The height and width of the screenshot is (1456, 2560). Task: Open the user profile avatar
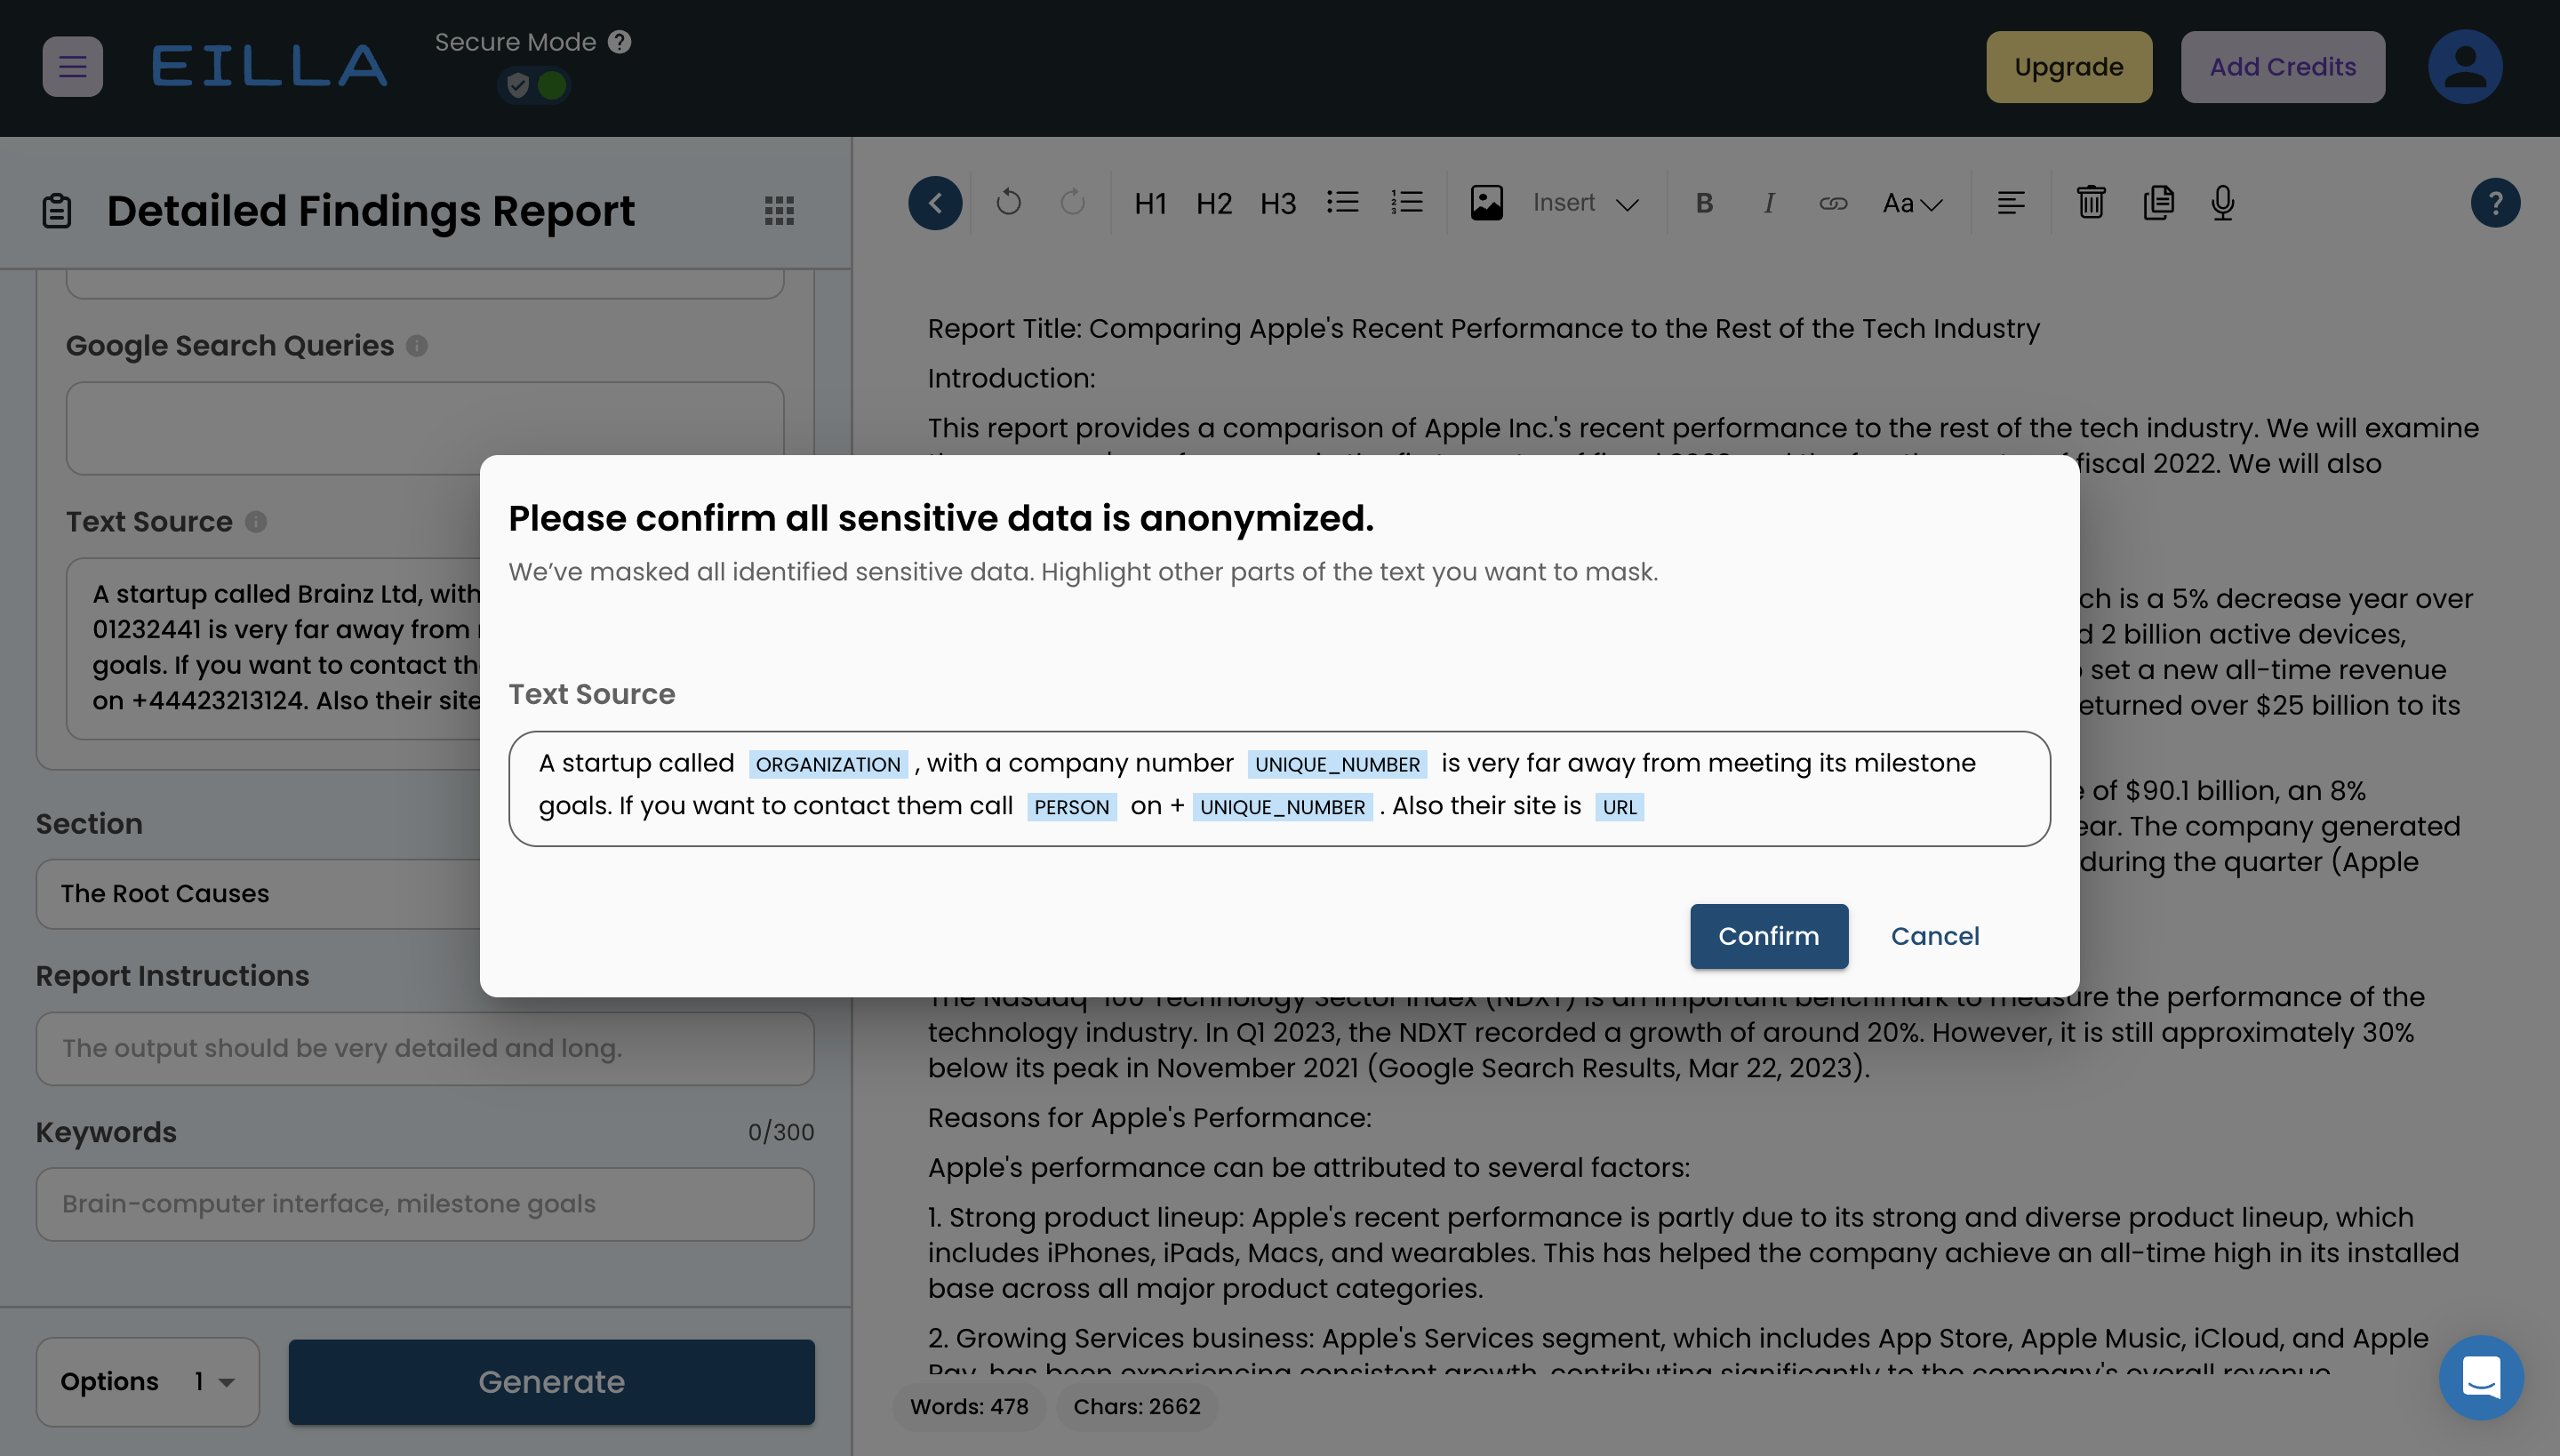pyautogui.click(x=2464, y=67)
